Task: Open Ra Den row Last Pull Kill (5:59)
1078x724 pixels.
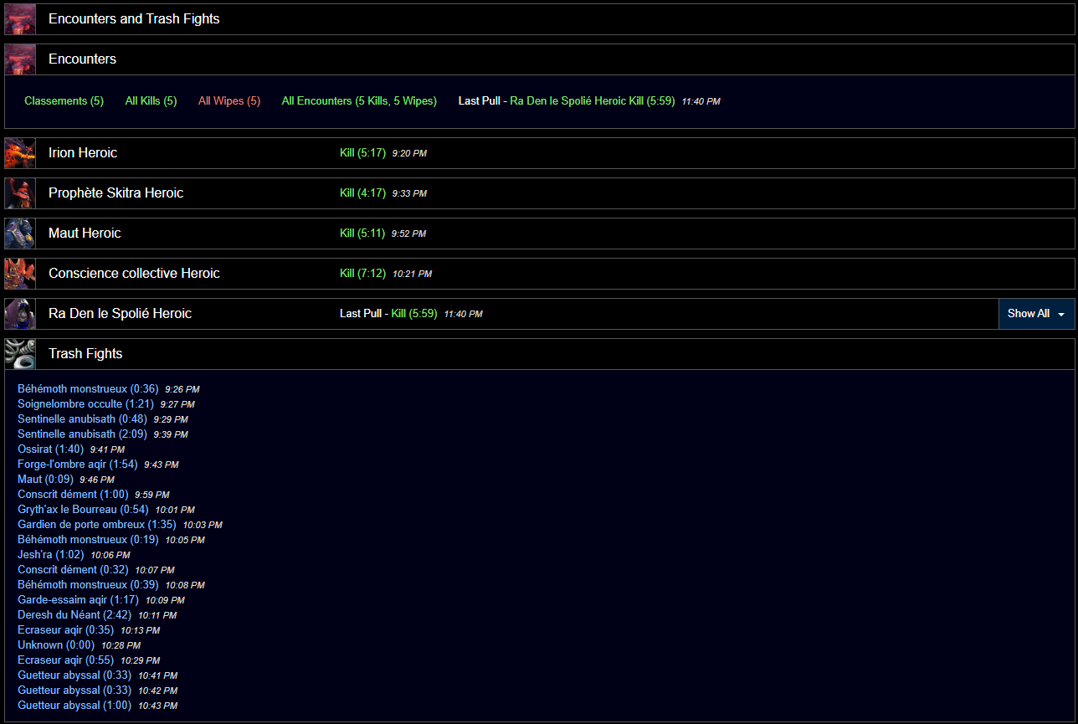Action: pyautogui.click(x=414, y=314)
